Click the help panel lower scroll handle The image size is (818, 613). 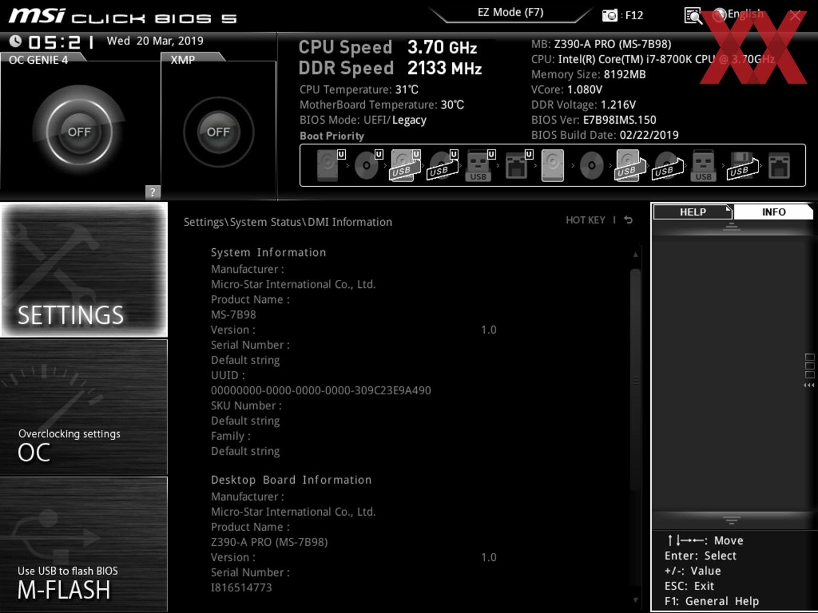[x=731, y=520]
